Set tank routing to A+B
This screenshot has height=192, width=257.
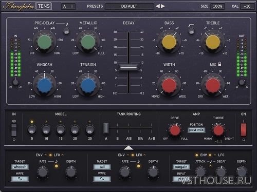[x=152, y=139]
